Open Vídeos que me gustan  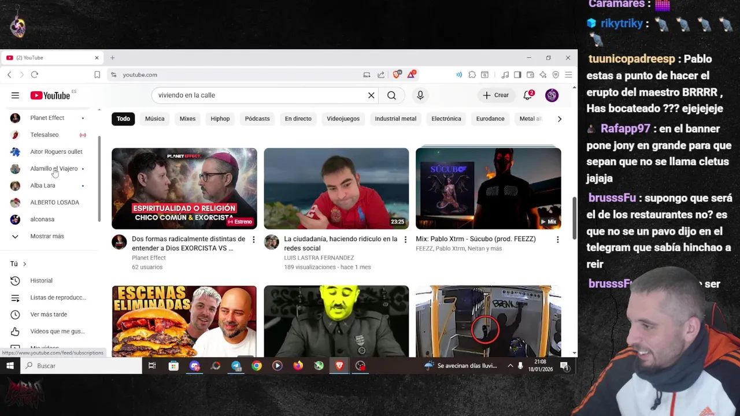tap(47, 331)
